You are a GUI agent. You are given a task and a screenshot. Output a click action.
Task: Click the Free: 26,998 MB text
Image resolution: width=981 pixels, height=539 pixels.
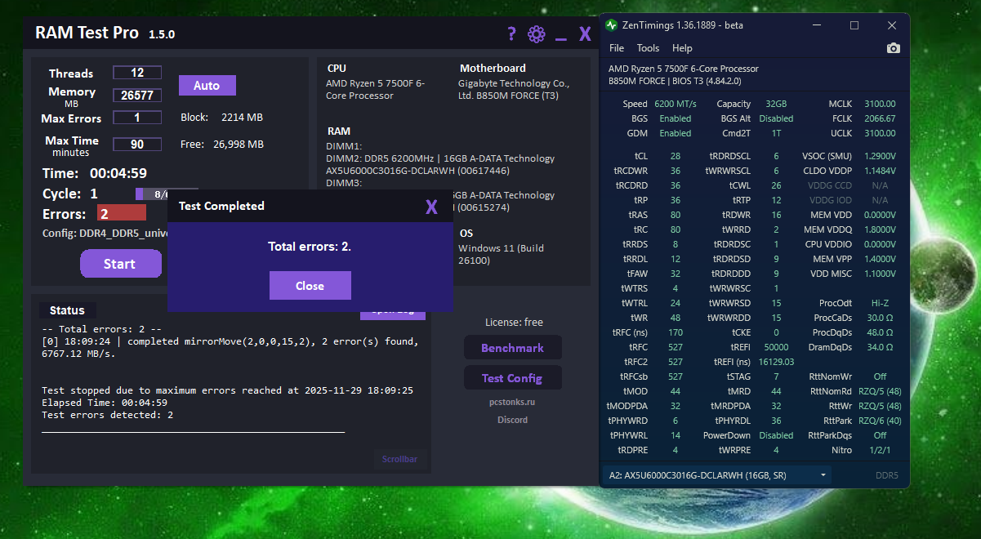[x=222, y=145]
